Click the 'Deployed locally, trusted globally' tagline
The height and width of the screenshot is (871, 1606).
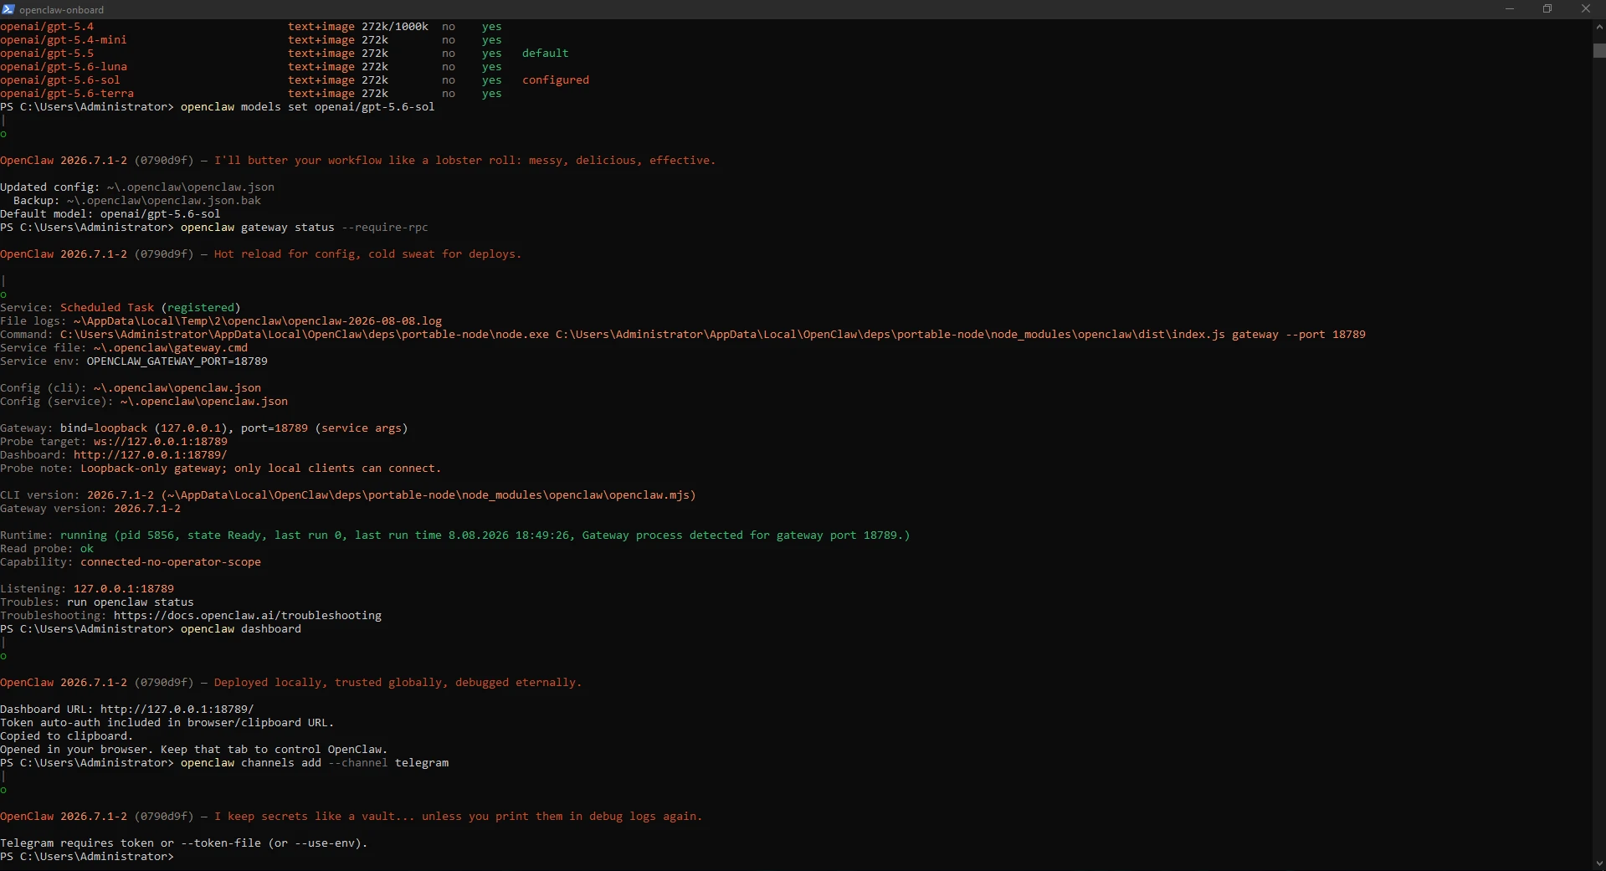[x=398, y=683]
